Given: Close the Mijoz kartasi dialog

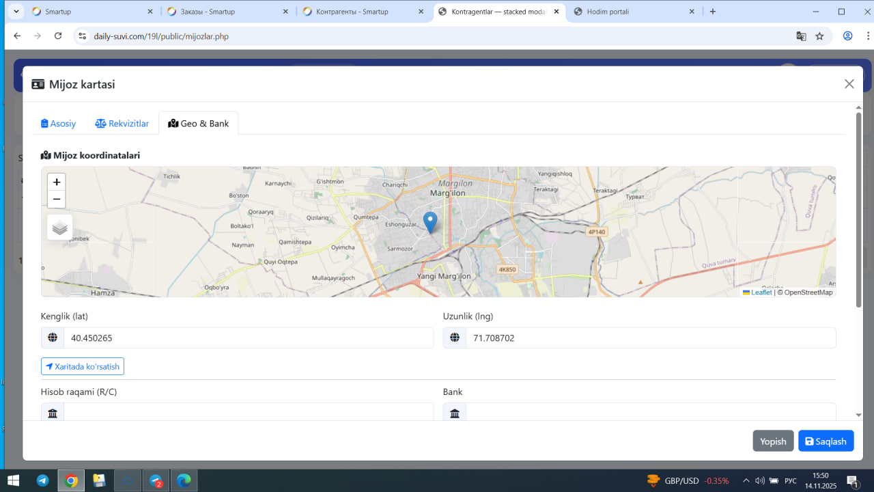Looking at the screenshot, I should (849, 84).
